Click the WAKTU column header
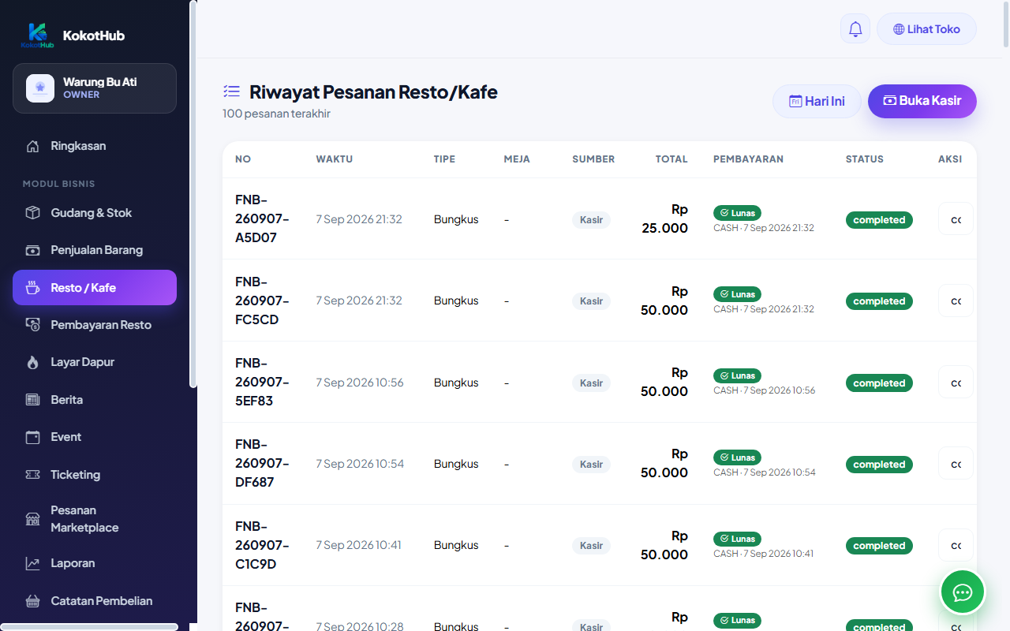Screen dimensions: 1010x631 point(335,159)
